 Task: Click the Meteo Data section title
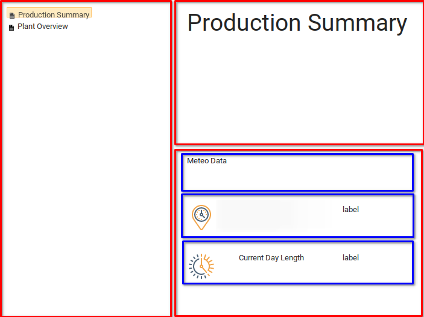207,161
